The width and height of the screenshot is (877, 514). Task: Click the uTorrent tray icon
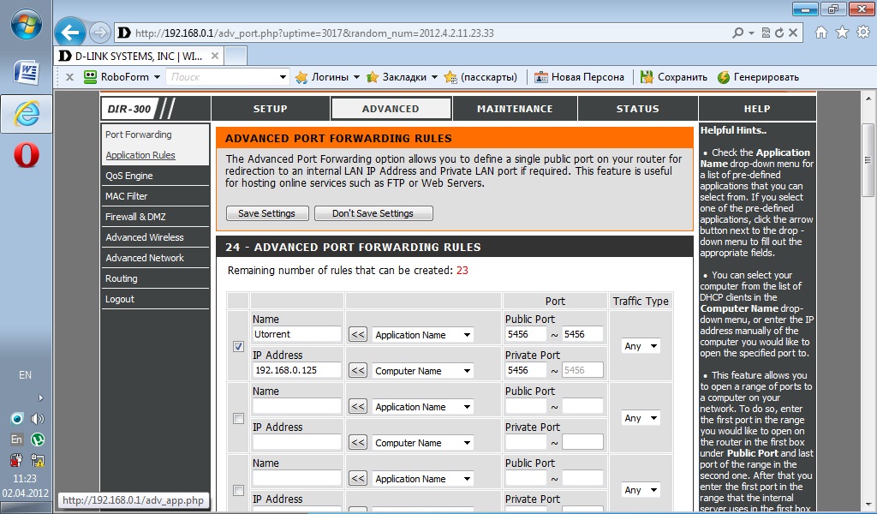38,439
